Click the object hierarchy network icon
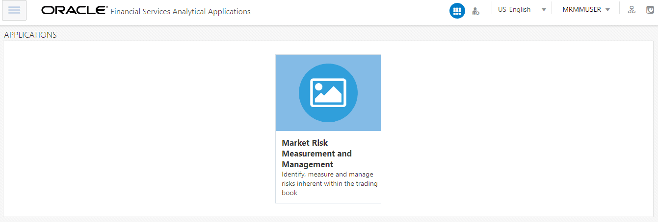658x222 pixels. tap(632, 10)
